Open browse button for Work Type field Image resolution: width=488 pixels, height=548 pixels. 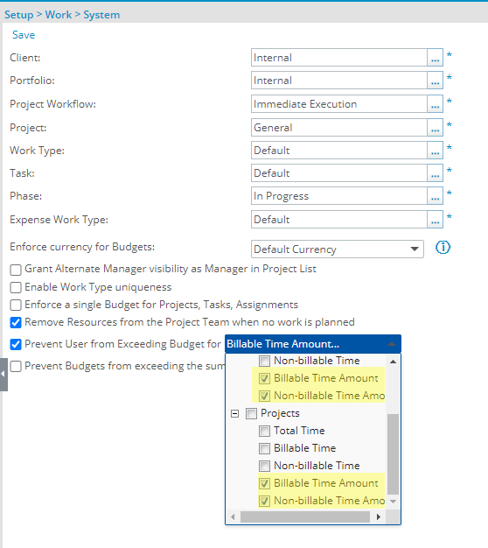click(x=435, y=151)
